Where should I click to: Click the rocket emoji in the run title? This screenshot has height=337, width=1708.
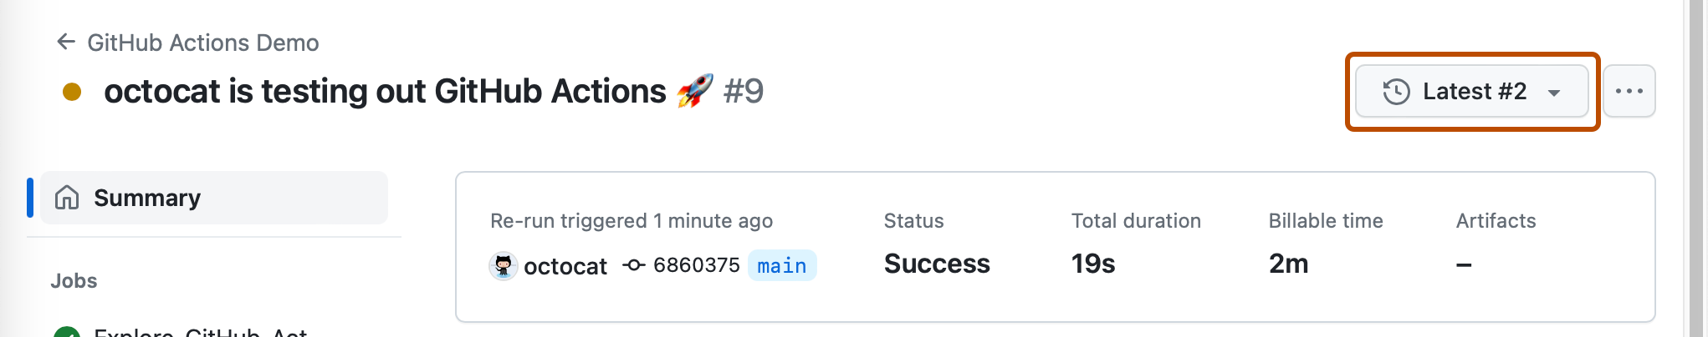point(694,91)
